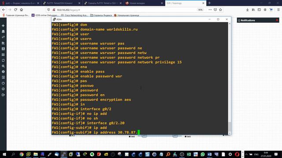This screenshot has height=158, width=282.
Task: Open Windows taskbar search
Action: tap(13, 154)
